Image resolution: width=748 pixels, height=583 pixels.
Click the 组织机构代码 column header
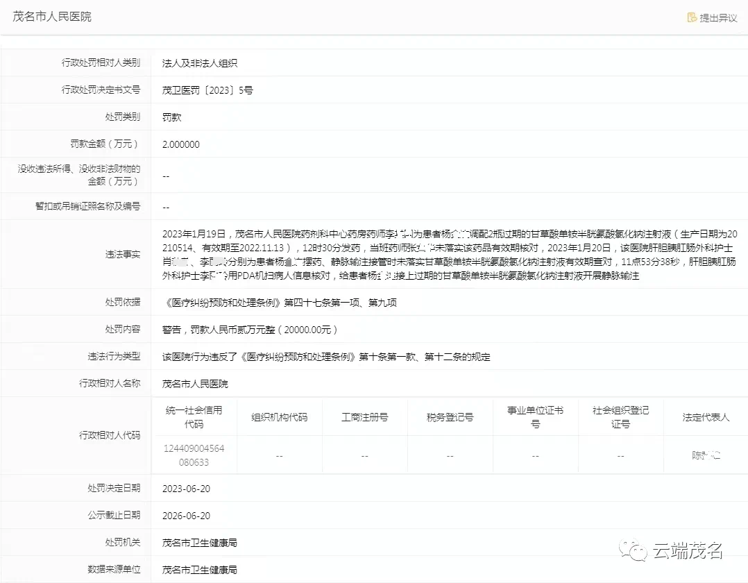[279, 416]
